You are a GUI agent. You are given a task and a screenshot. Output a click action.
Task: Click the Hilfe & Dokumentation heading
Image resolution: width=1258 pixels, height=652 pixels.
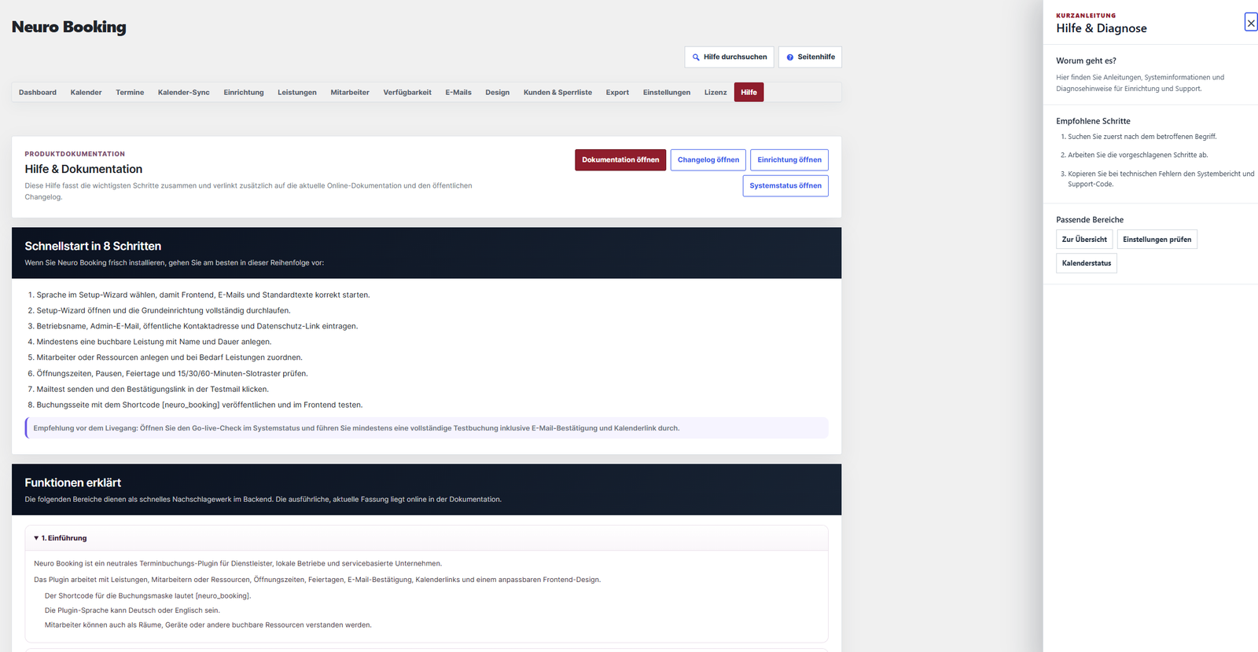tap(83, 169)
